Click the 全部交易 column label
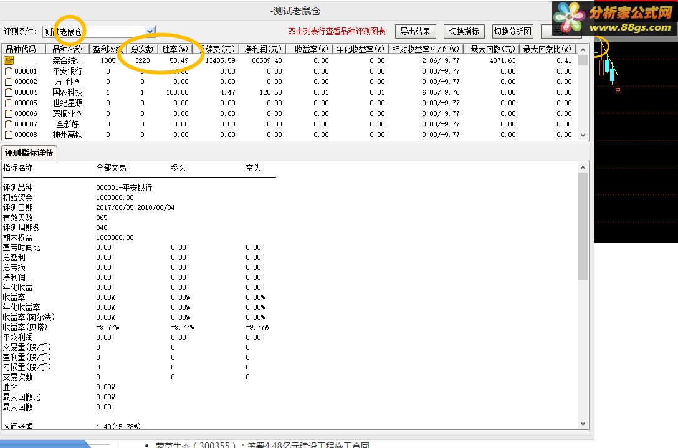 [111, 168]
